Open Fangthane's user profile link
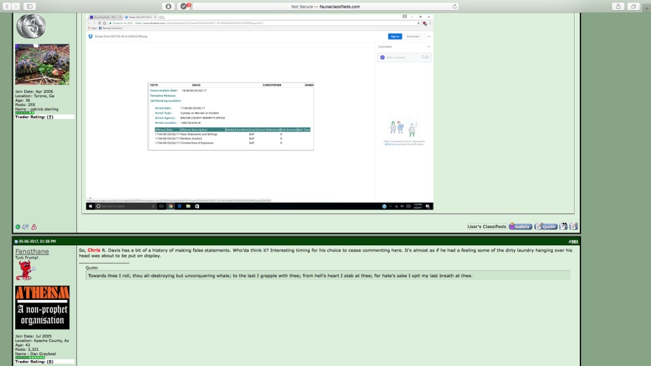Image resolution: width=651 pixels, height=366 pixels. (32, 252)
